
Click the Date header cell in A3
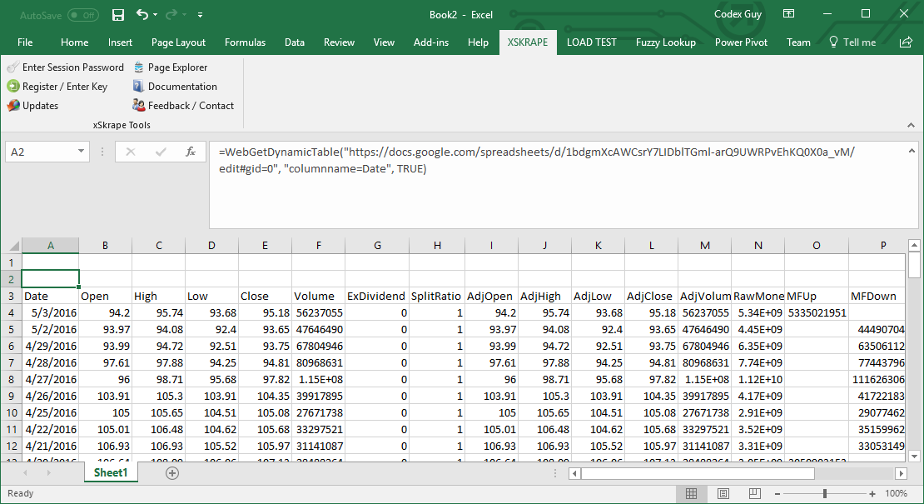(50, 296)
